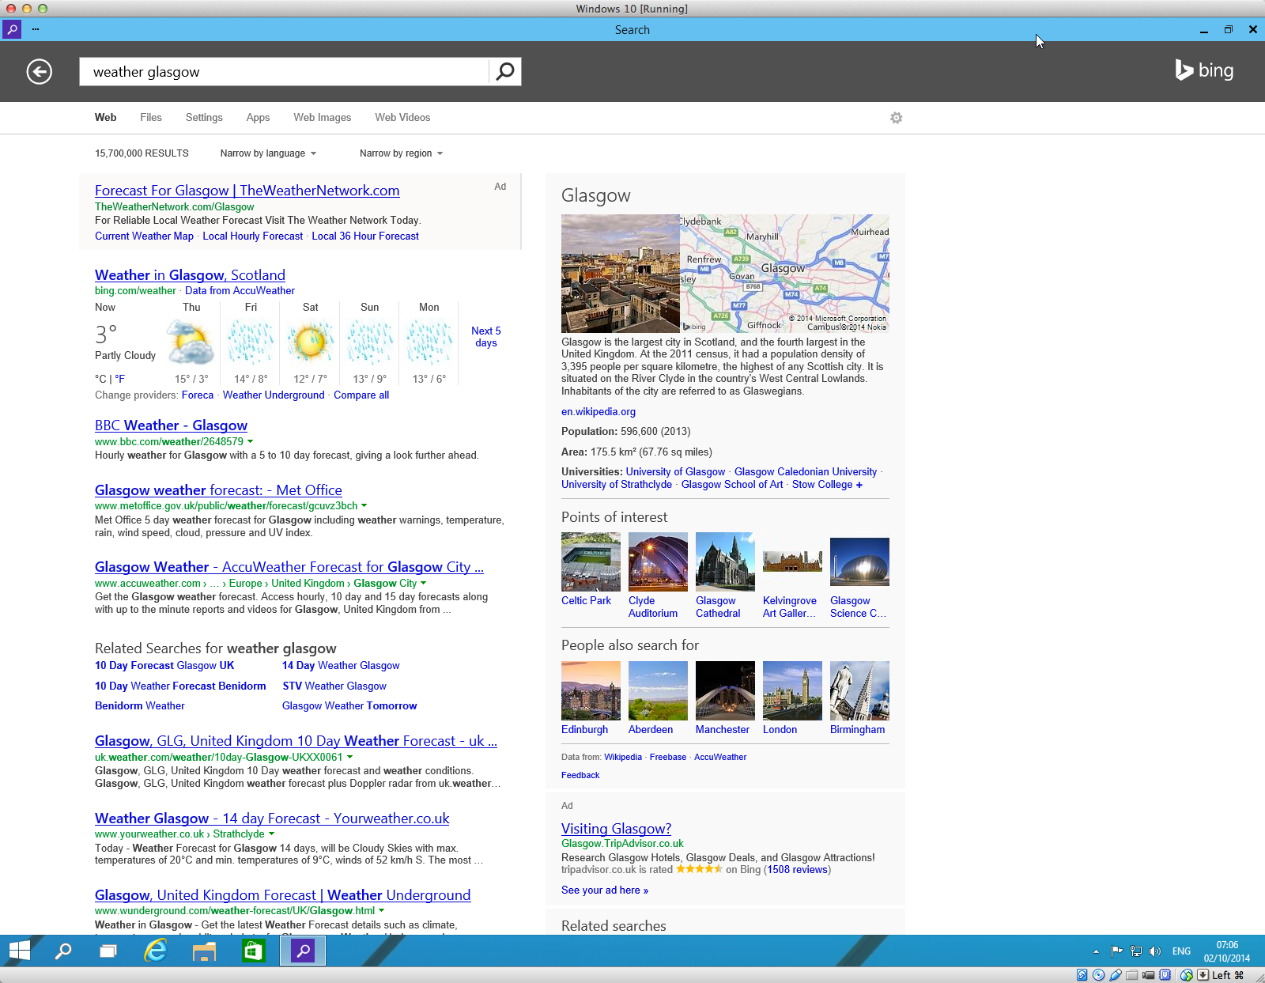Select the Apps tab
Screen dimensions: 1265x983
point(258,118)
